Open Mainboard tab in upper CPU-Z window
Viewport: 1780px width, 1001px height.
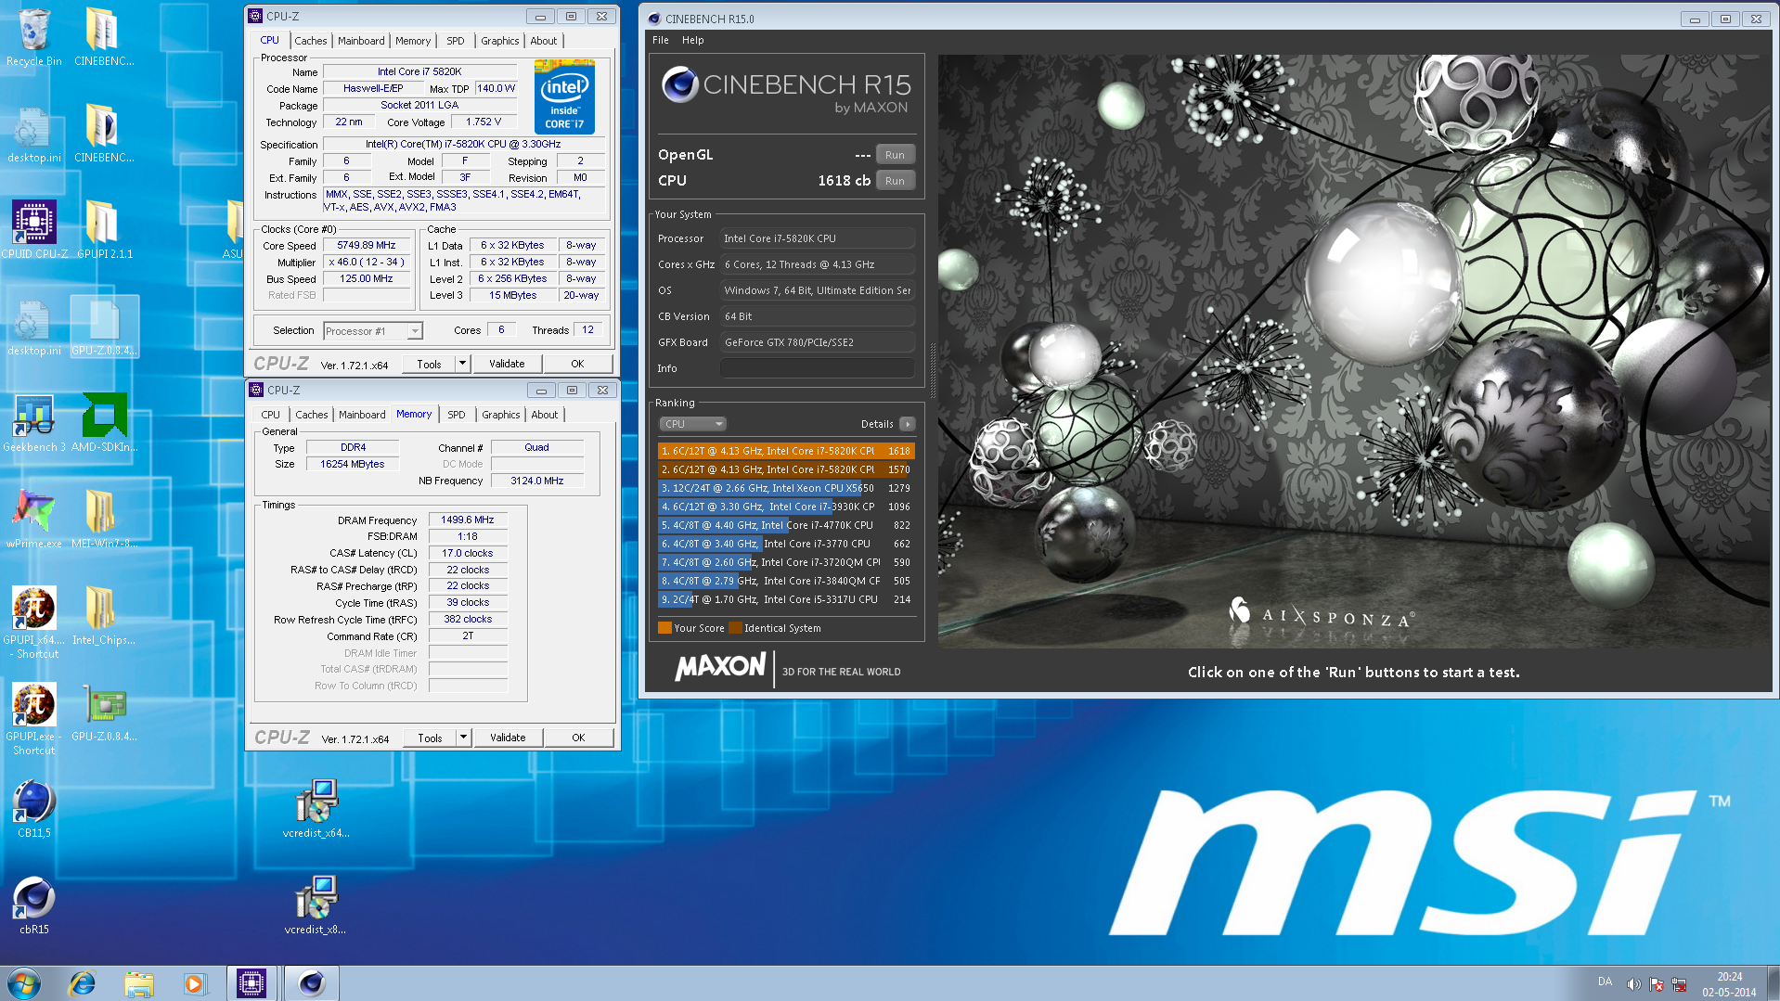361,41
